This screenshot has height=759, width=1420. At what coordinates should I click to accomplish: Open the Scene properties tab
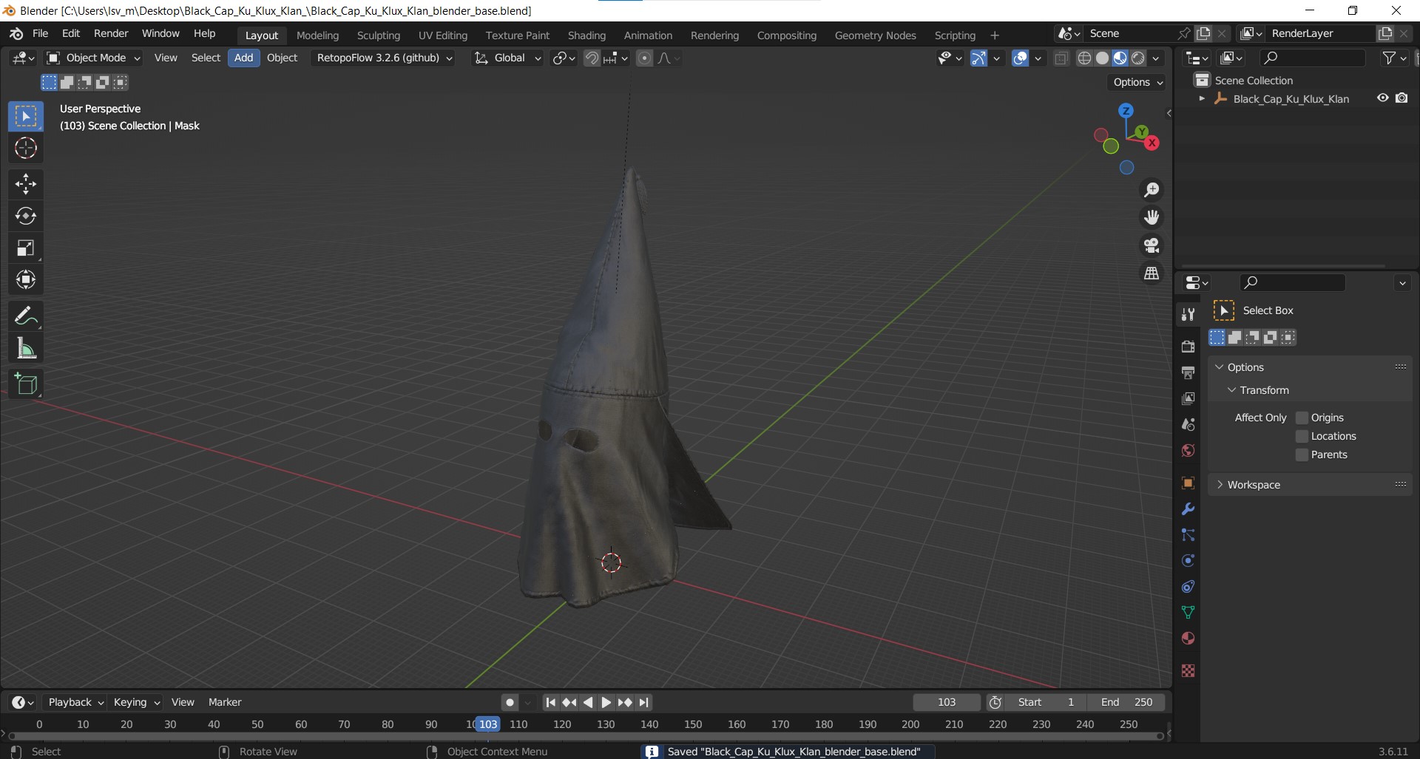[x=1188, y=424]
